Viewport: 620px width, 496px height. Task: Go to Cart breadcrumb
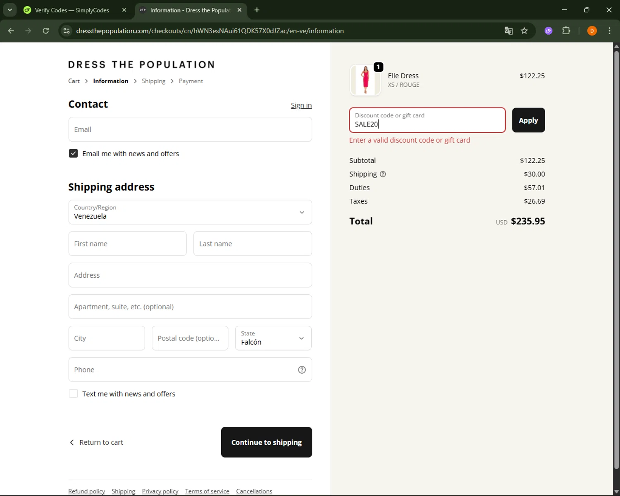coord(74,81)
